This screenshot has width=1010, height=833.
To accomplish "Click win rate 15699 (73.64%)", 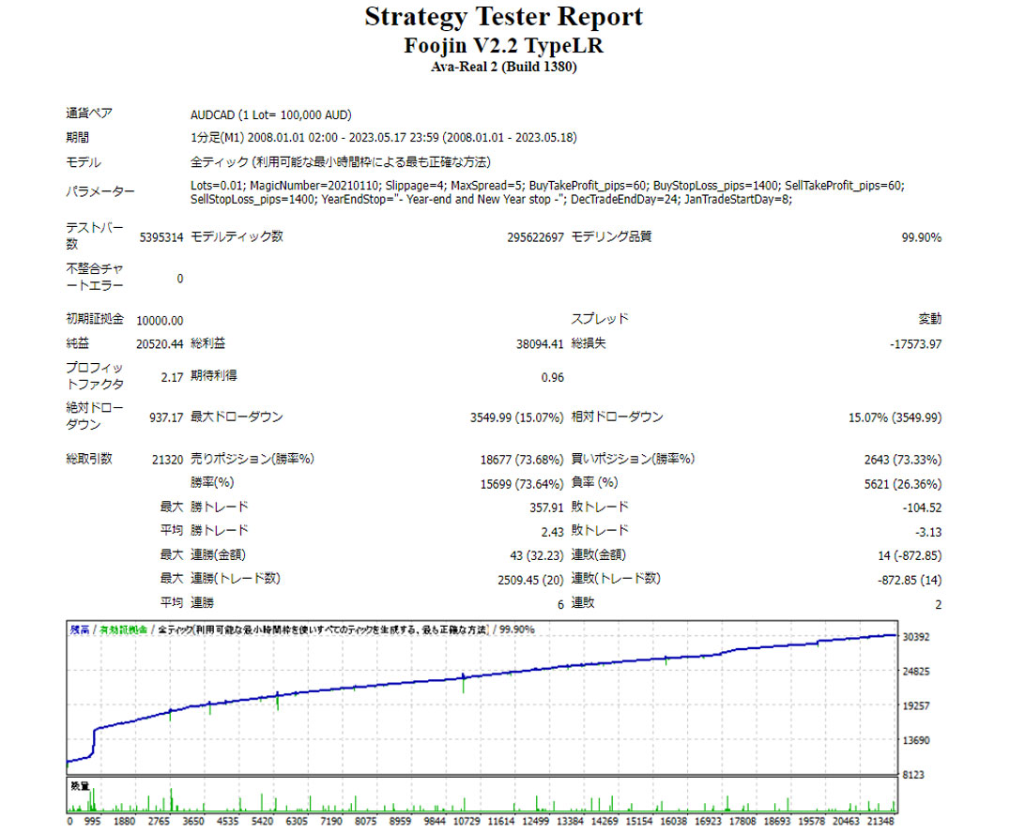I will [522, 484].
